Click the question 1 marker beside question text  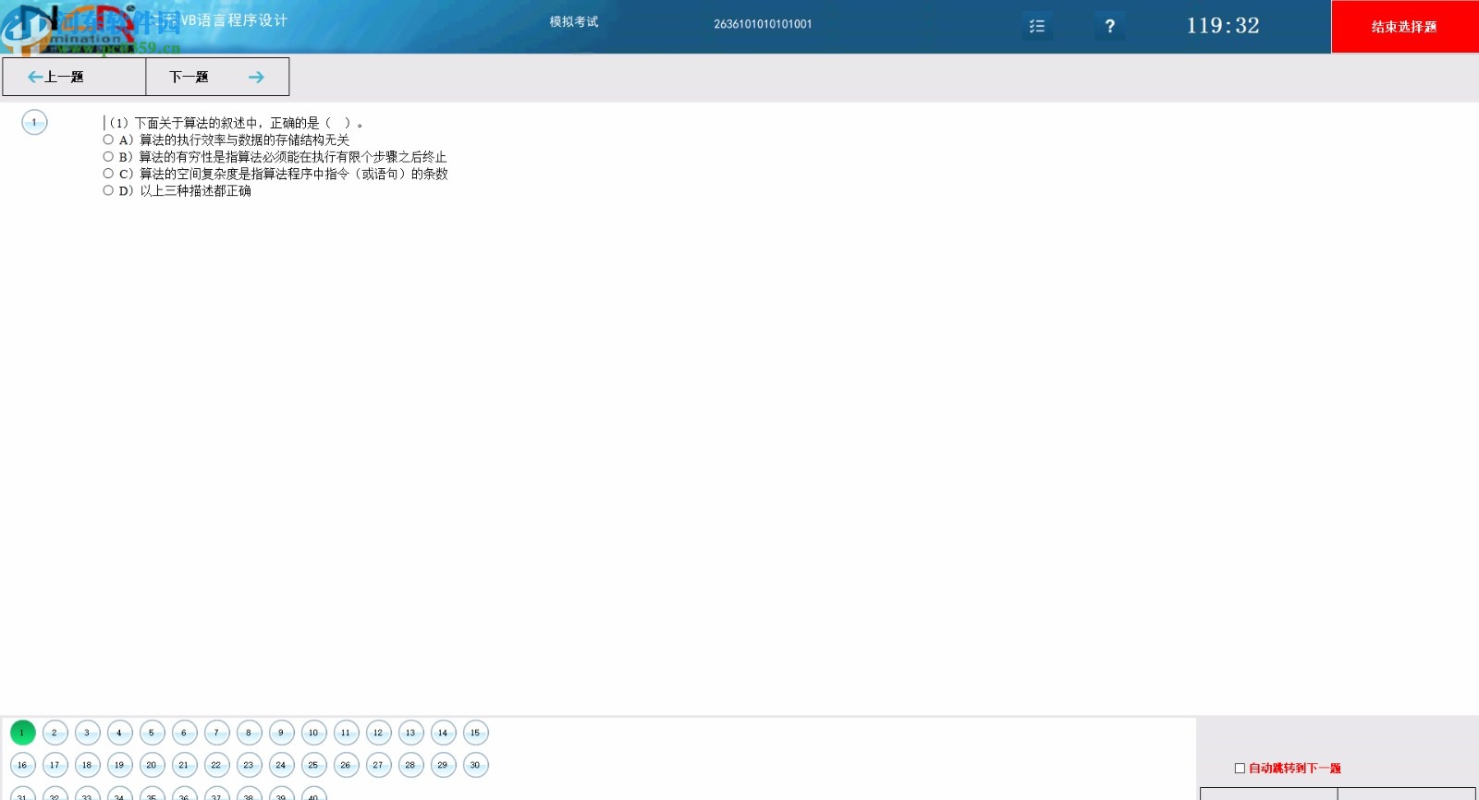(34, 122)
